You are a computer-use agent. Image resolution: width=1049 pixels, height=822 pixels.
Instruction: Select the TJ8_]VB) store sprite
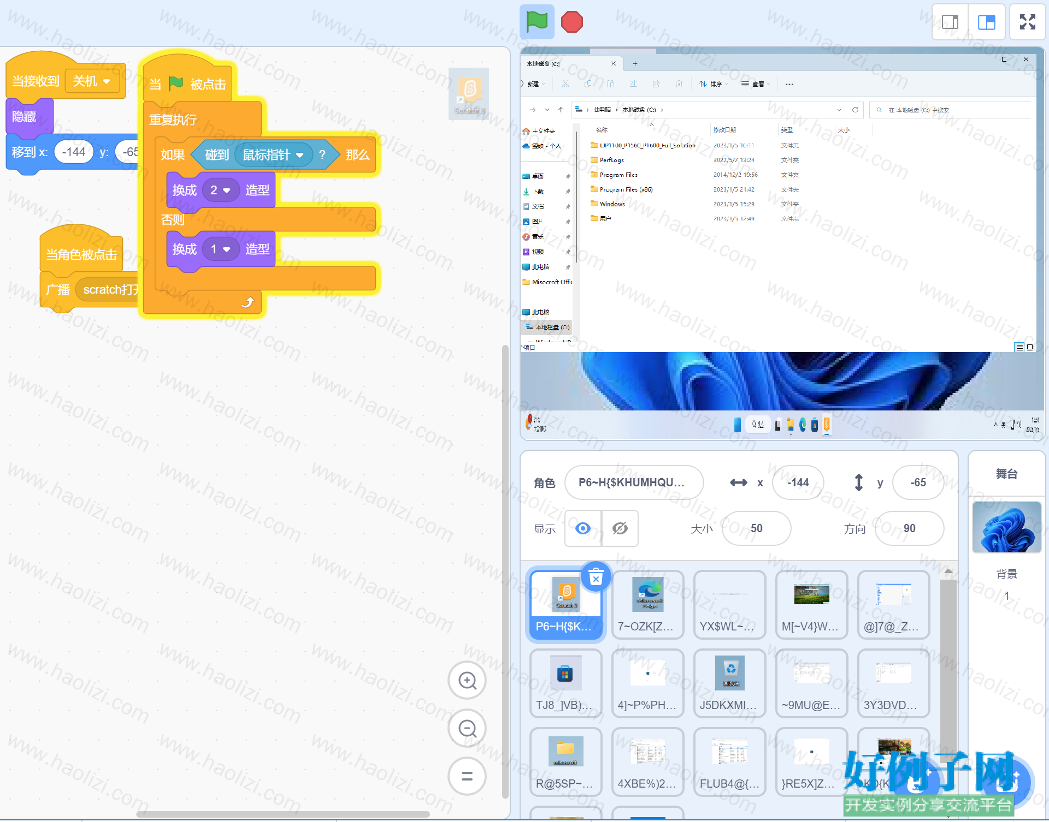tap(566, 683)
